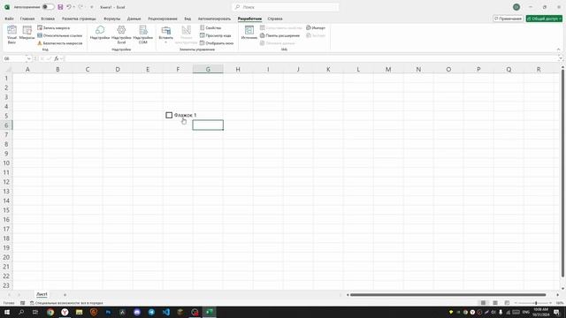Image resolution: width=566 pixels, height=318 pixels.
Task: Collapse the ribbon with the chevron
Action: pyautogui.click(x=558, y=49)
